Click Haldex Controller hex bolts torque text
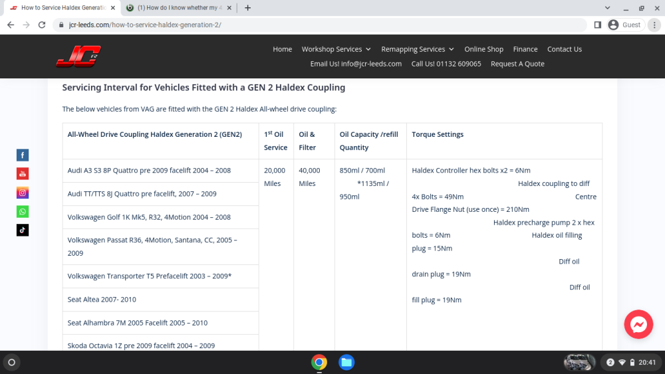 tap(471, 171)
